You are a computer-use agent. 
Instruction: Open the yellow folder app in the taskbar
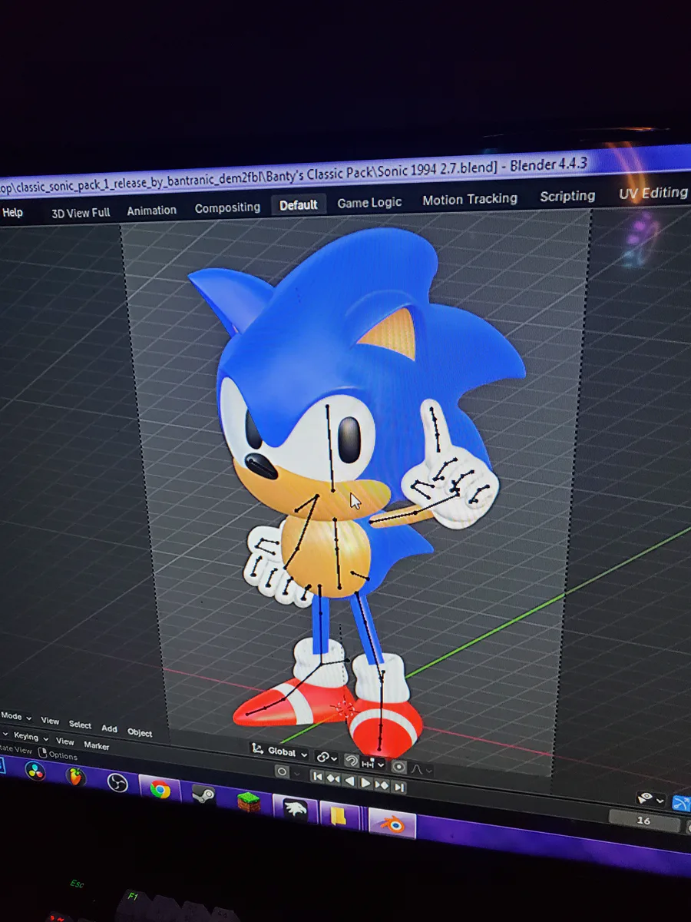(339, 816)
